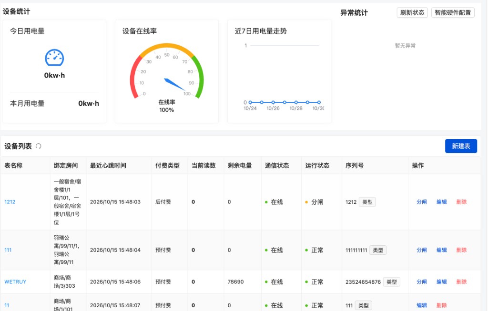Click the 新建表 button
488x311 pixels.
coord(461,146)
